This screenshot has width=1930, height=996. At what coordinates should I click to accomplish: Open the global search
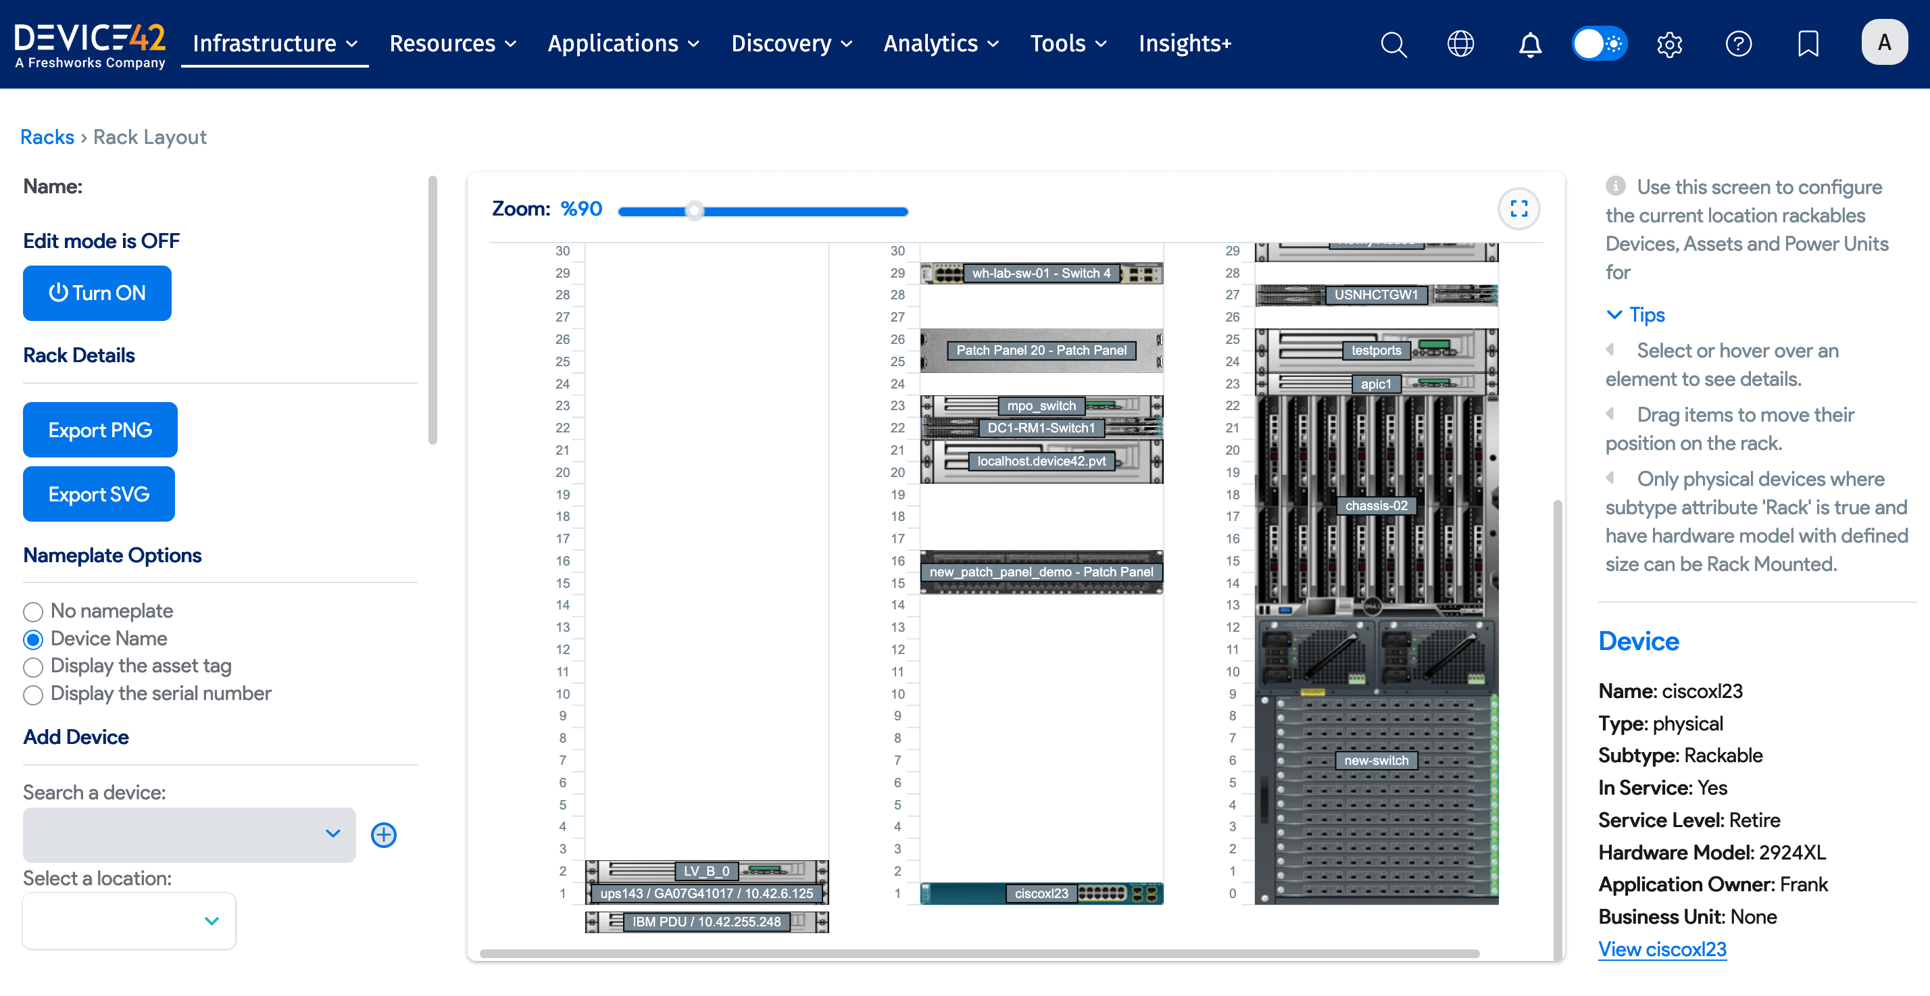click(x=1393, y=43)
